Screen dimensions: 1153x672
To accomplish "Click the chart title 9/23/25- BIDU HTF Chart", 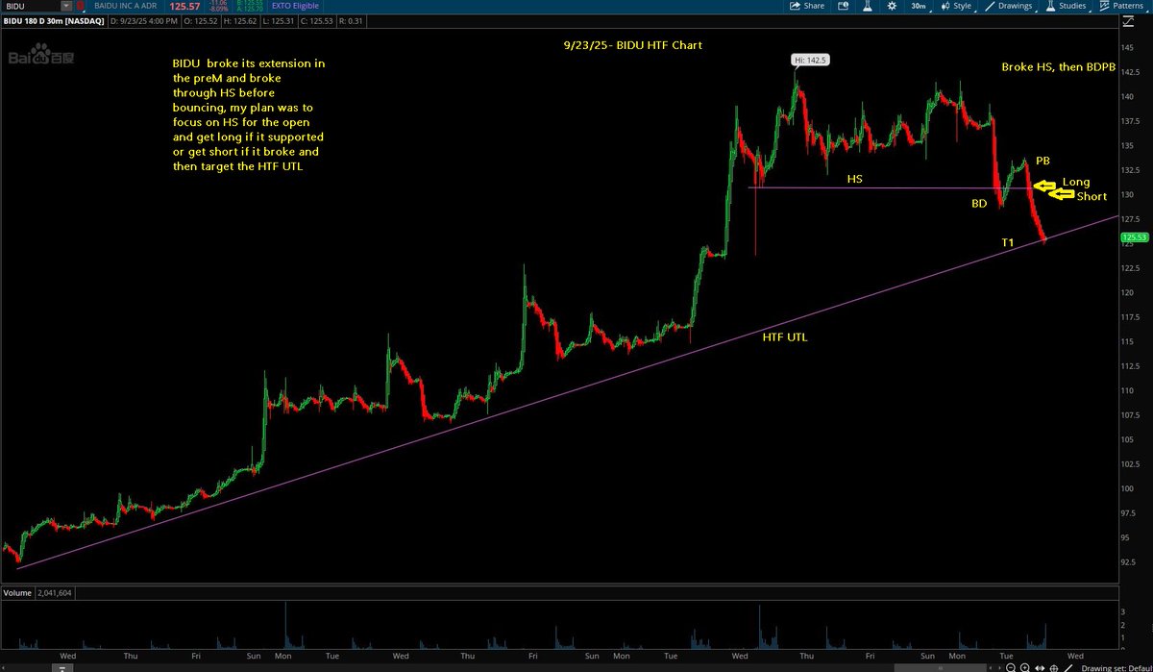I will click(x=634, y=45).
